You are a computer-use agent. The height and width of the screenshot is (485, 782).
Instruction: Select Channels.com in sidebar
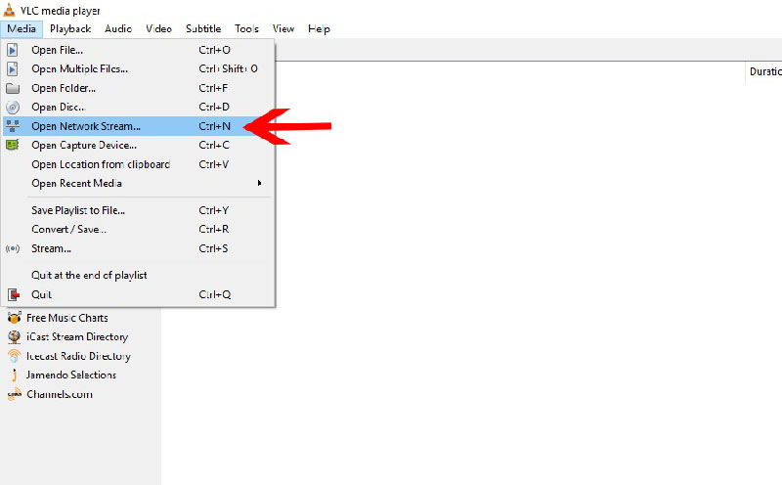(60, 395)
